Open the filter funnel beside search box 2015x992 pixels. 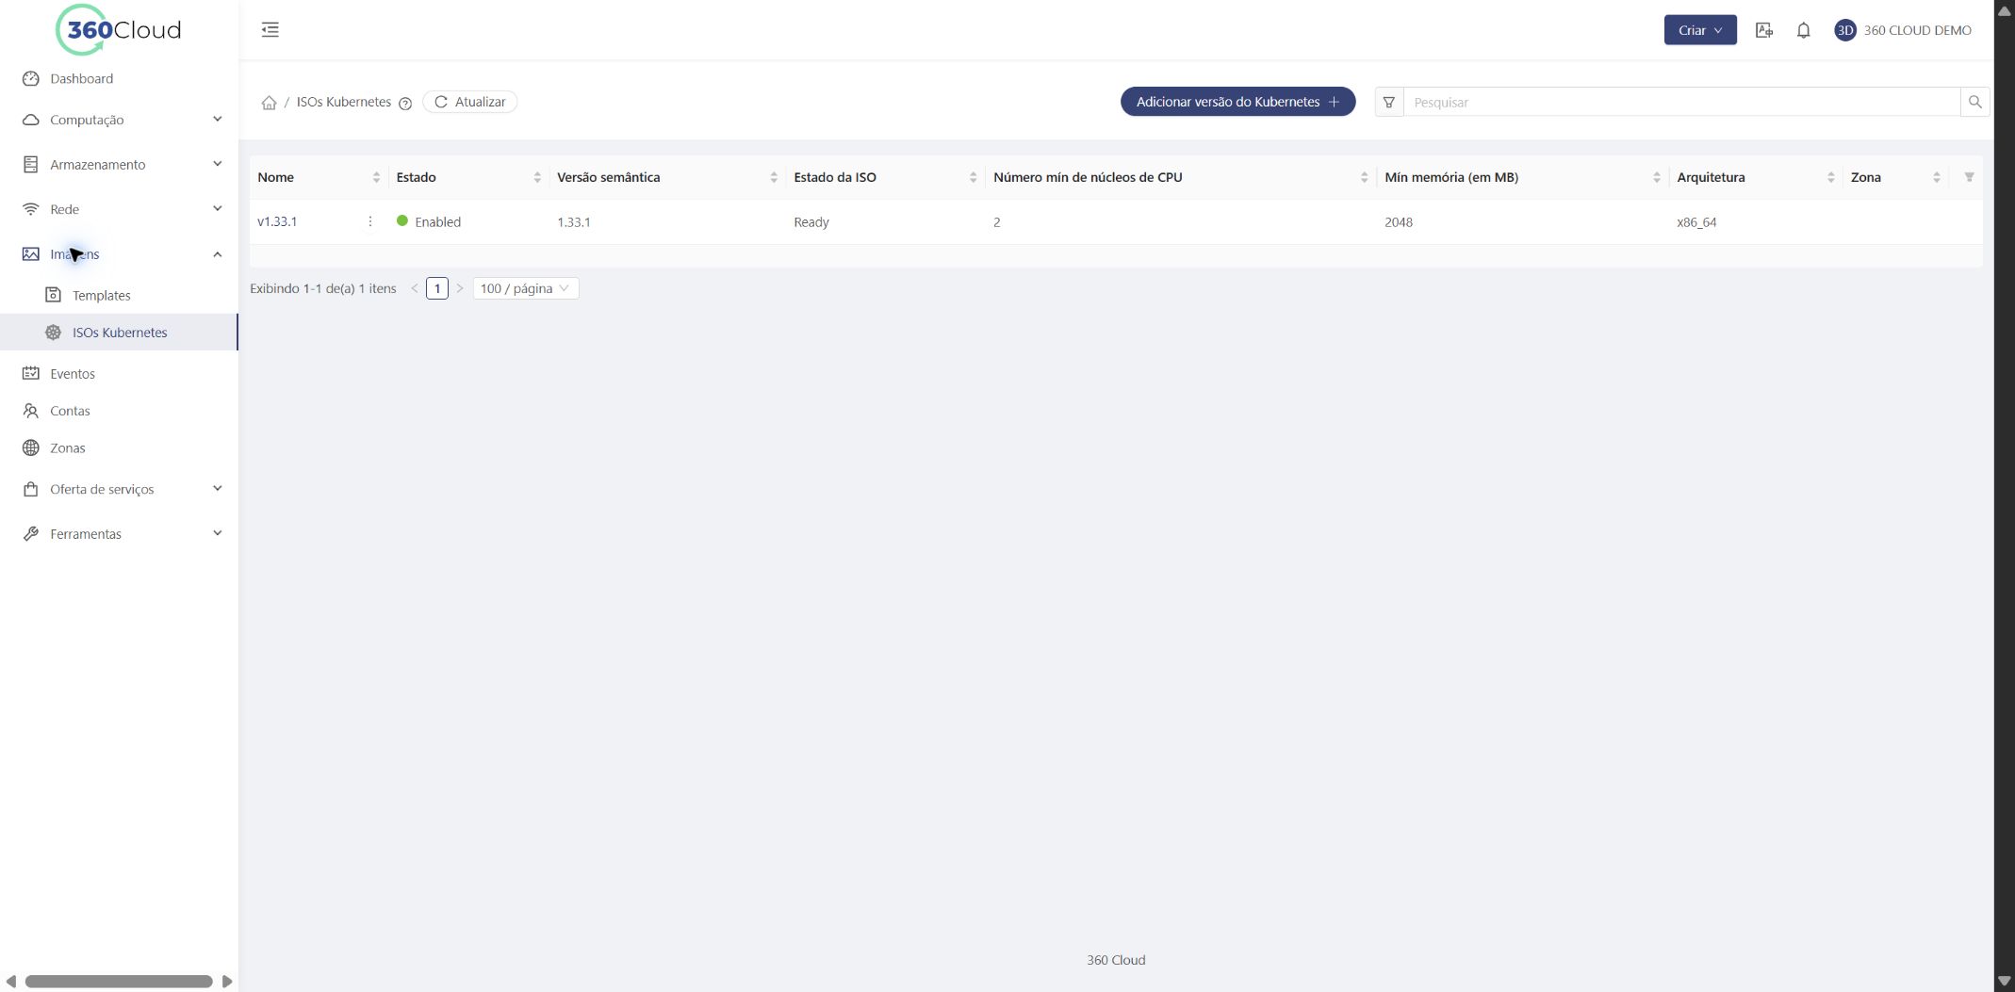[1389, 102]
